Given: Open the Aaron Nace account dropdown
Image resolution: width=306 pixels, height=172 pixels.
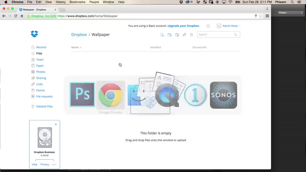Looking at the screenshot, I should coord(232,26).
